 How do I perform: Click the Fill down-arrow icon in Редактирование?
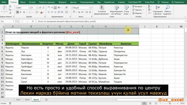coord(149,10)
